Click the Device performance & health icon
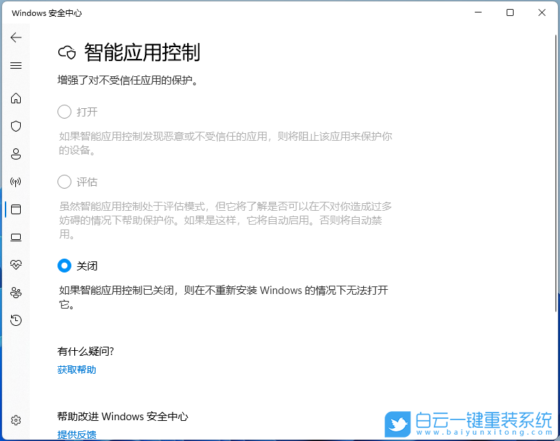 point(16,265)
